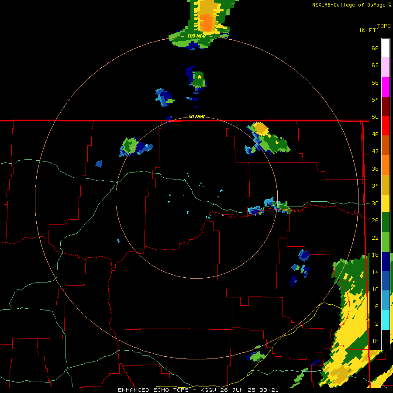Click the "22" scale label
This screenshot has height=393, width=393.
[375, 238]
